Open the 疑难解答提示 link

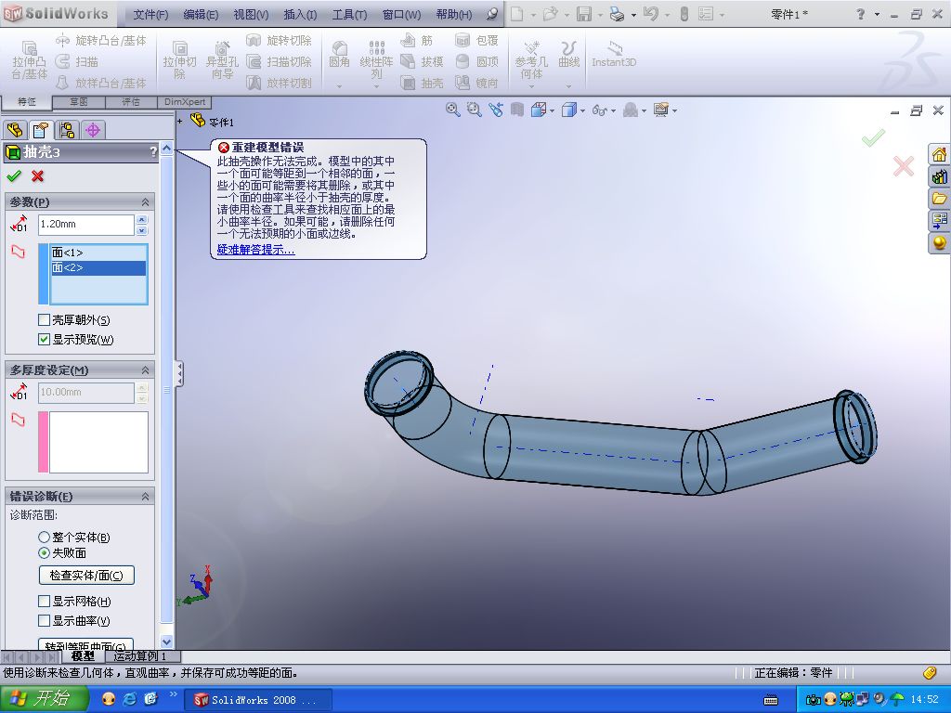coord(256,249)
